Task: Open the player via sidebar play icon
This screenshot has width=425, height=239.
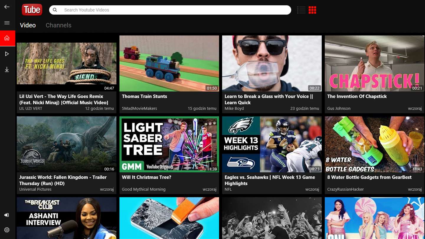Action: (7, 54)
